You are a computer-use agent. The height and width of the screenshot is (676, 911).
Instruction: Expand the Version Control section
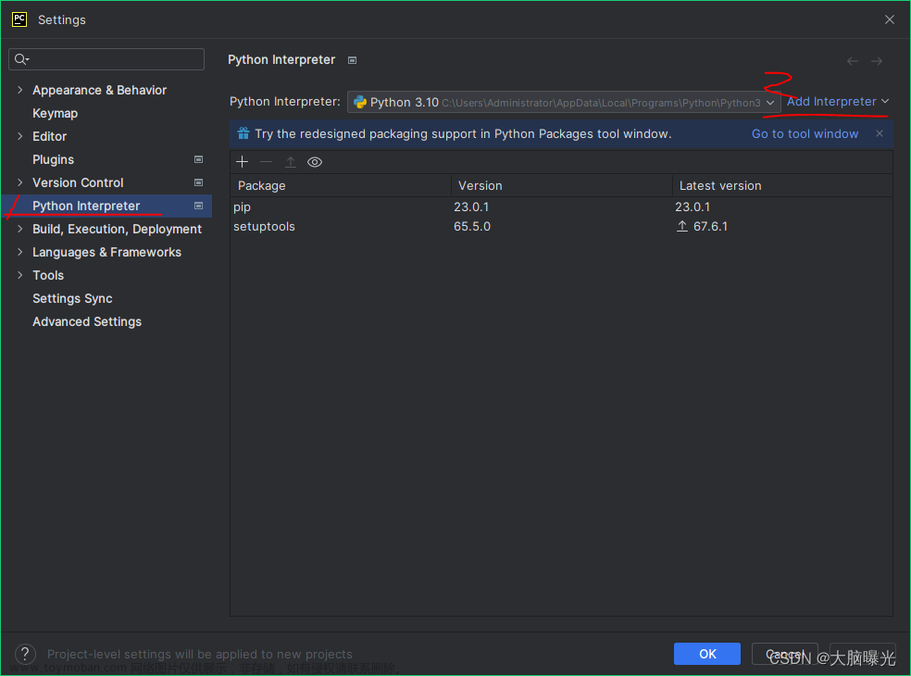pyautogui.click(x=20, y=182)
